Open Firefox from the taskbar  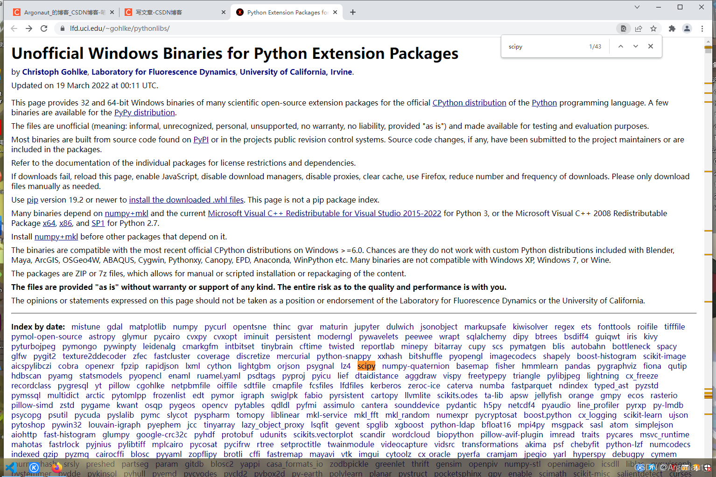click(x=57, y=467)
